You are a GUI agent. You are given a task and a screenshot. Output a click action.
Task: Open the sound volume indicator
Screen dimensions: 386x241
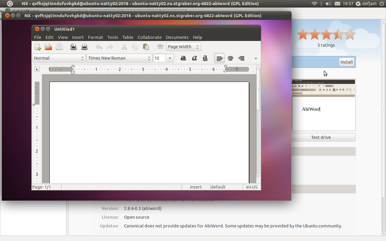328,4
